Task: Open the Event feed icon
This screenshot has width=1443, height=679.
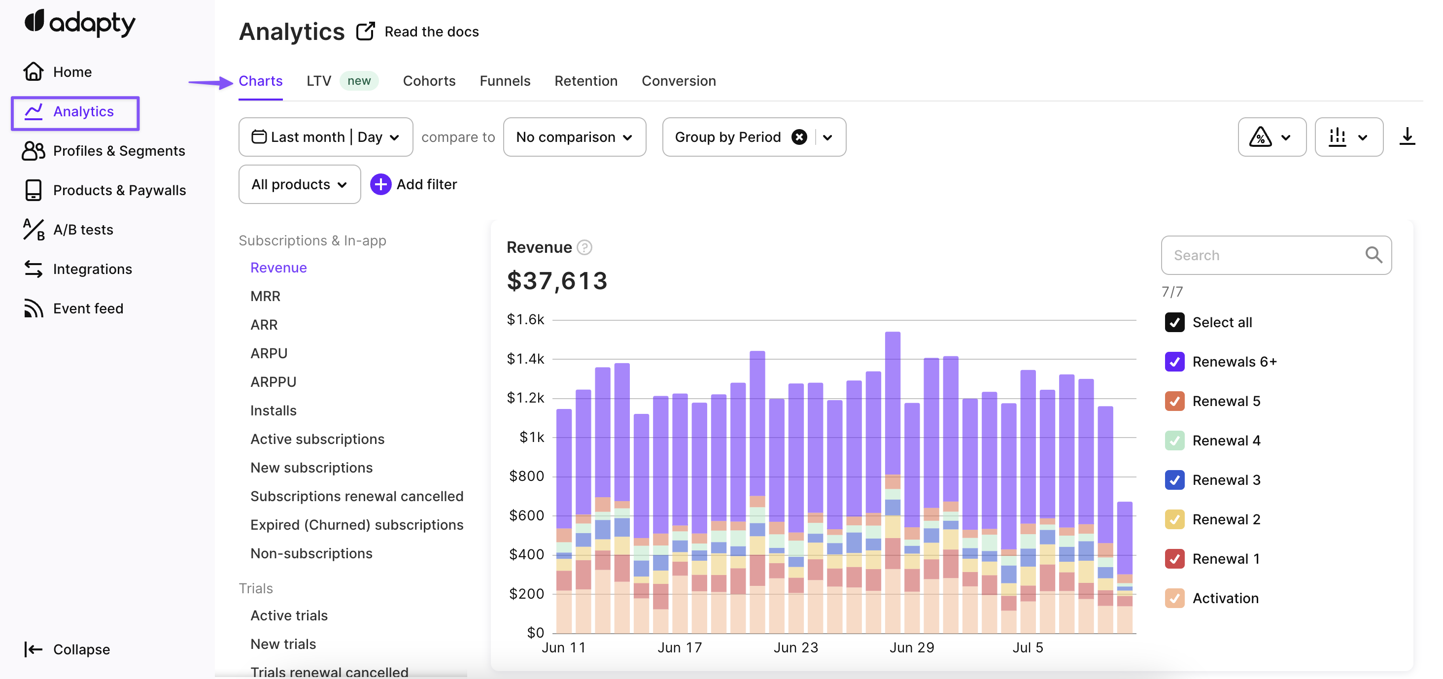Action: (34, 308)
